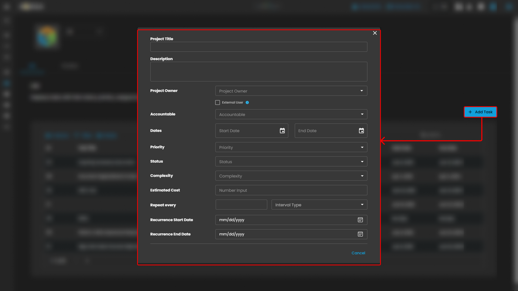
Task: Close the project dialog with X icon
Action: pos(375,33)
